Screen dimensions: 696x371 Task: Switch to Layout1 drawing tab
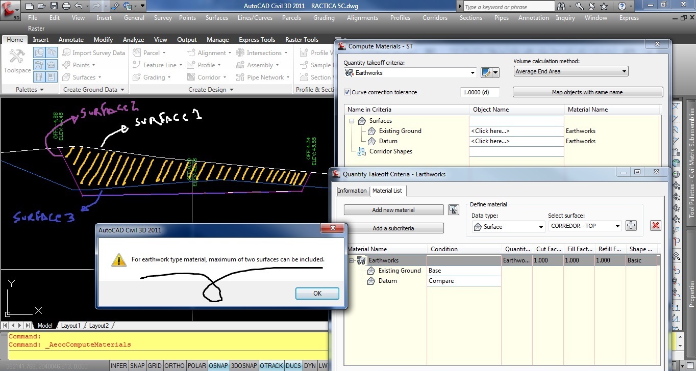[x=71, y=326]
